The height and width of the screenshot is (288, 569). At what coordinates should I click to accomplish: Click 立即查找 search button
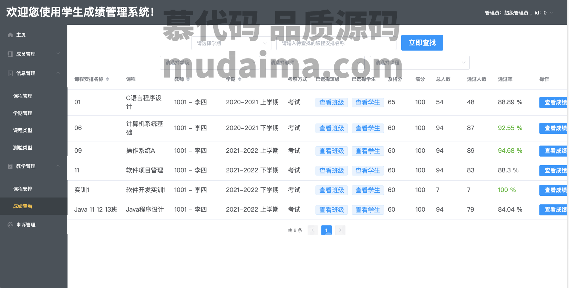click(422, 43)
